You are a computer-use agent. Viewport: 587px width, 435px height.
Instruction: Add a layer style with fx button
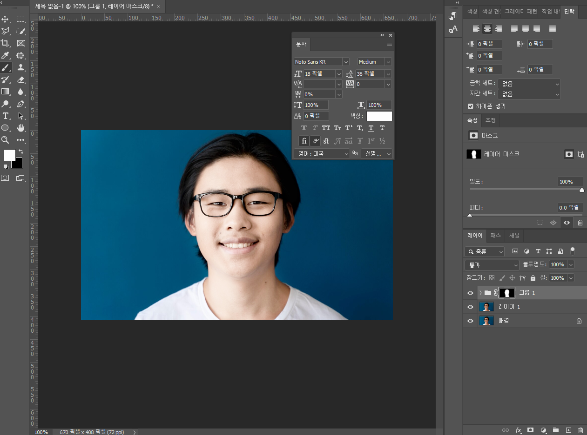tap(518, 430)
